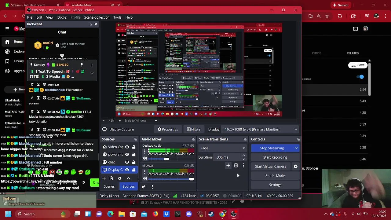Remove selected source with the trash icon
This screenshot has width=391, height=220.
point(111,178)
